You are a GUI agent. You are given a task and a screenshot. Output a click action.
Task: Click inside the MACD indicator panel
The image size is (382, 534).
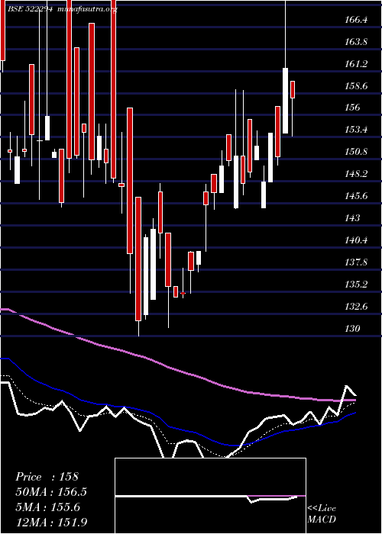(210, 496)
